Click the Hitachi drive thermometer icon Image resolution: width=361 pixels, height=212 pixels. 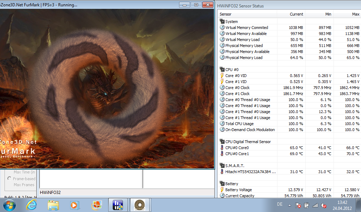pyautogui.click(x=222, y=171)
